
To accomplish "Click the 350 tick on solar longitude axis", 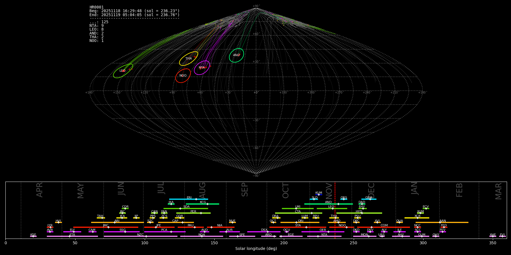I will [493, 243].
